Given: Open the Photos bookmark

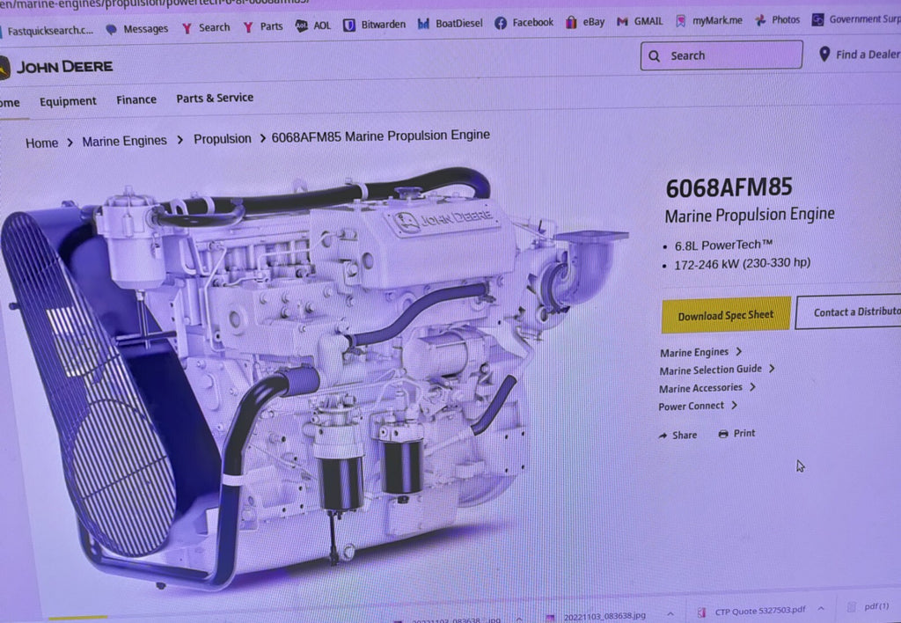Looking at the screenshot, I should click(x=777, y=19).
